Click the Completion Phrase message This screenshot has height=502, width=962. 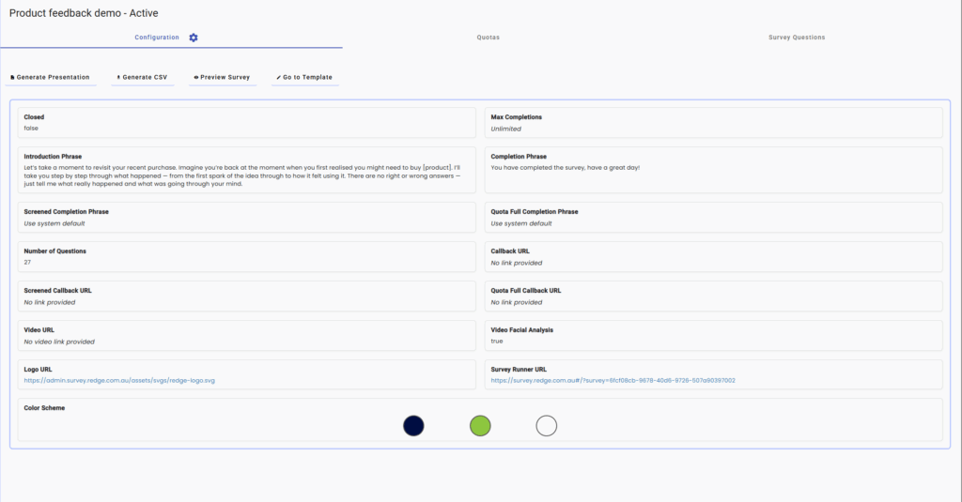[565, 167]
